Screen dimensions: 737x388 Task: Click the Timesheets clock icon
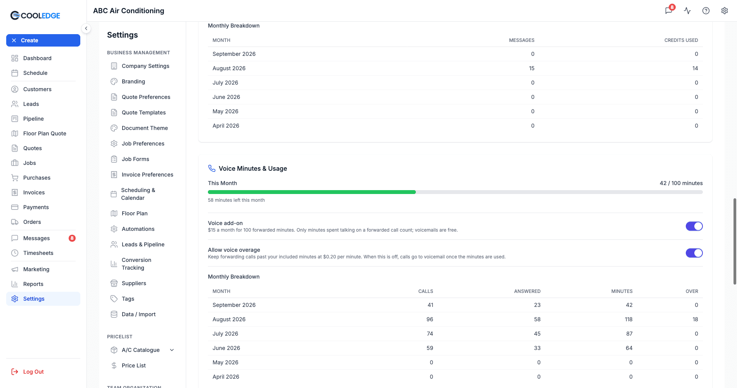point(15,253)
